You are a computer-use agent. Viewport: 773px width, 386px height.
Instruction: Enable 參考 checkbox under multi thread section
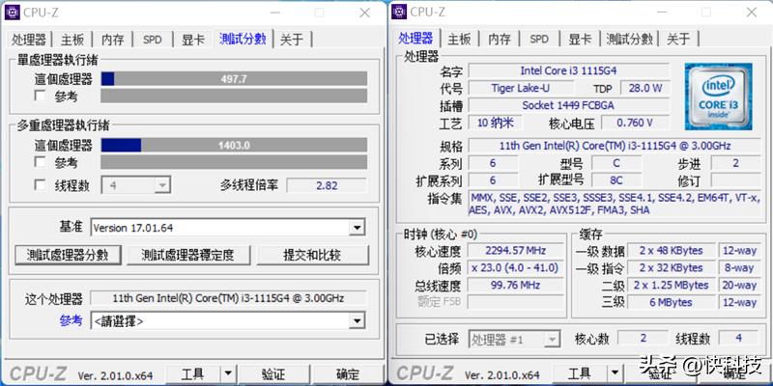41,162
